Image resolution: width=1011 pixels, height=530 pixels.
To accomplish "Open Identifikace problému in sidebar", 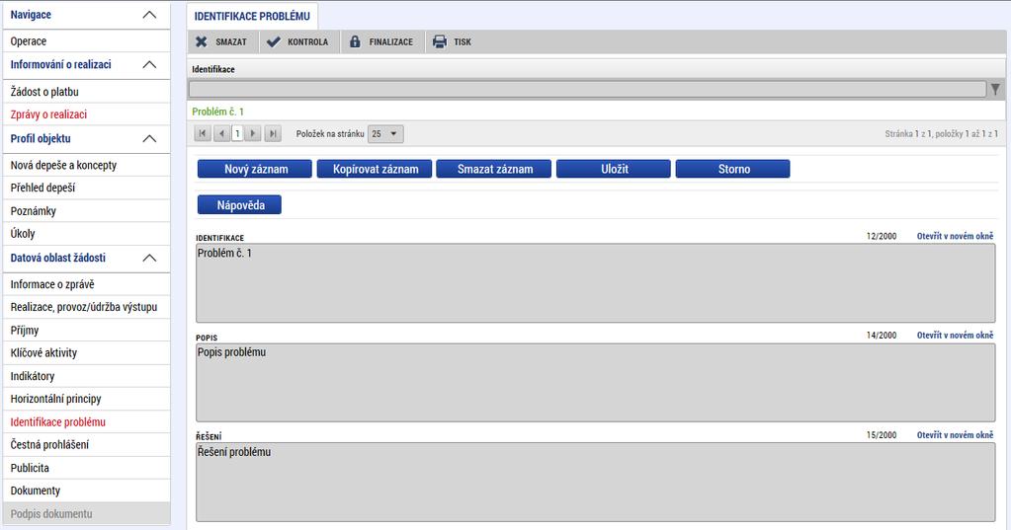I will tap(86, 421).
